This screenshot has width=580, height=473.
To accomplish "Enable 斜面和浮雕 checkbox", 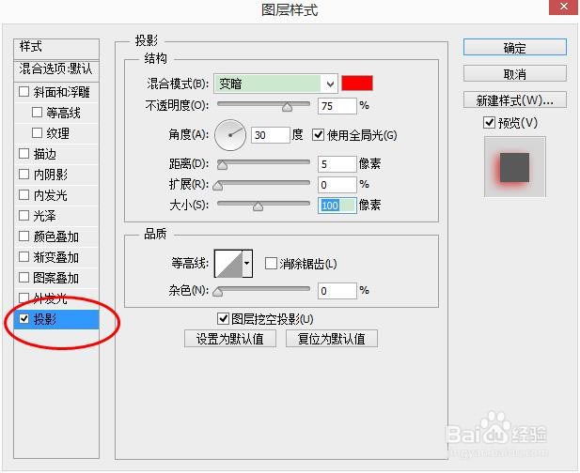I will coord(24,92).
